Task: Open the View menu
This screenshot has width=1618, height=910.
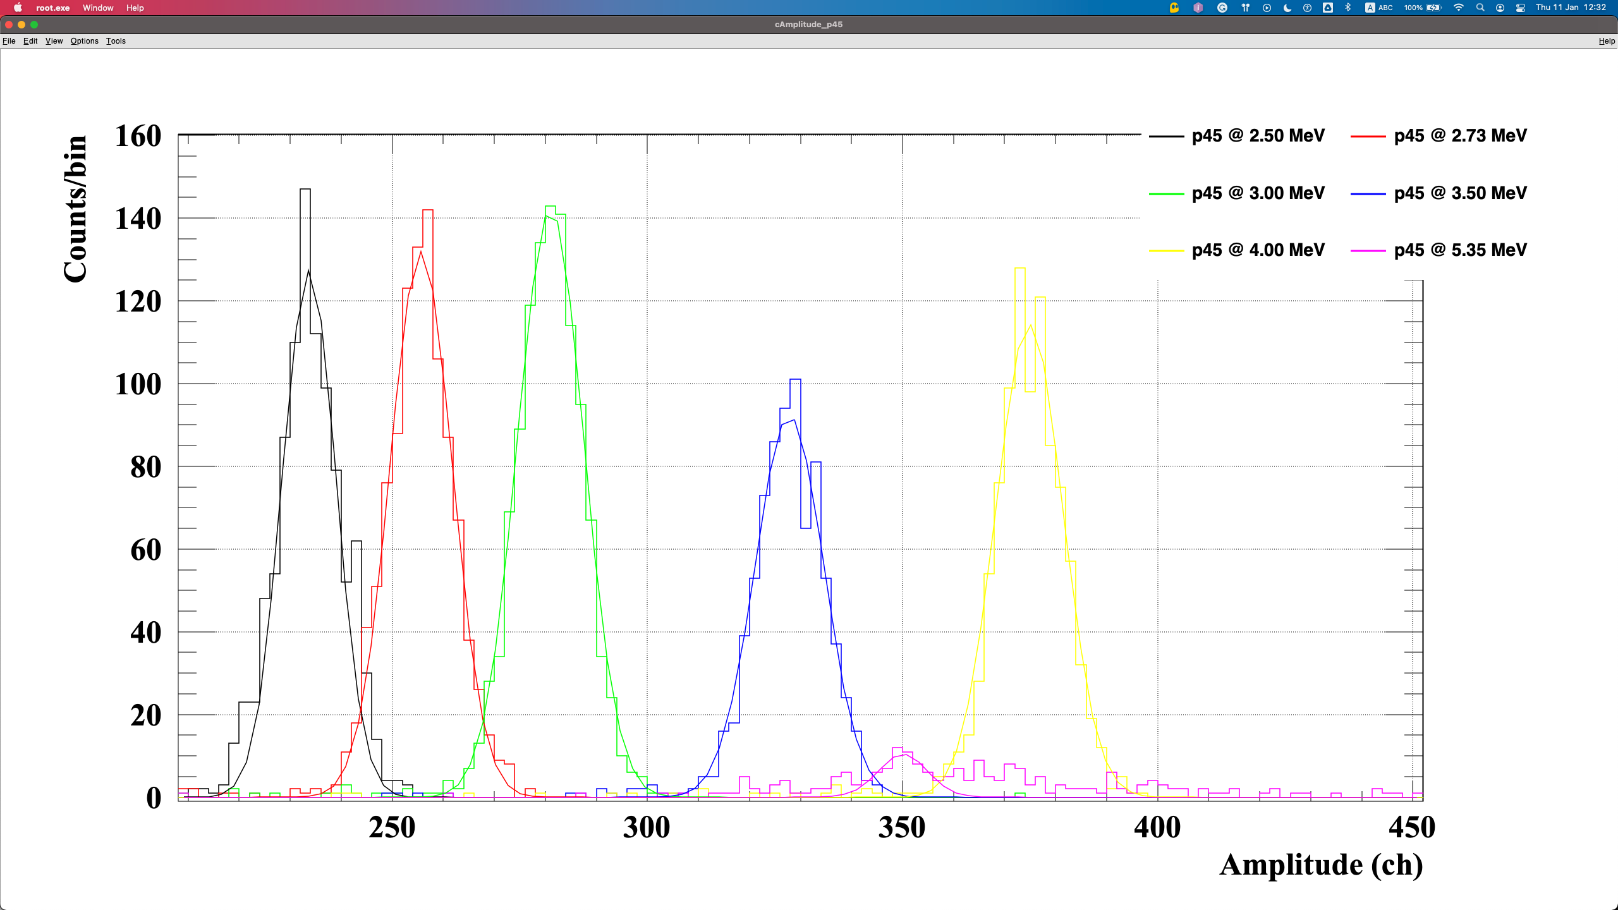Action: pyautogui.click(x=54, y=41)
